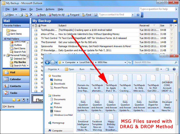Open the recent pages dropdown next to Forward
180x134 pixels.
click(56, 62)
